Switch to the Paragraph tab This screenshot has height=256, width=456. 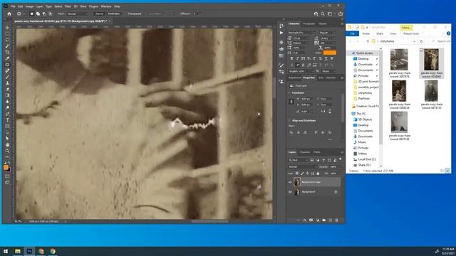pos(309,23)
